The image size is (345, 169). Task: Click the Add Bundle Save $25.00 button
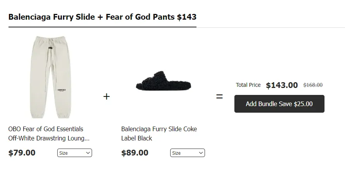[x=279, y=104]
